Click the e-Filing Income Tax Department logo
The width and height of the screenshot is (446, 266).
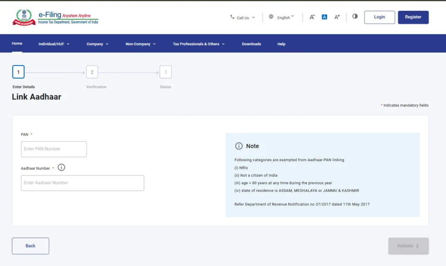pyautogui.click(x=55, y=17)
